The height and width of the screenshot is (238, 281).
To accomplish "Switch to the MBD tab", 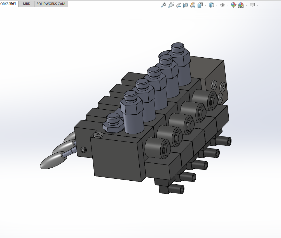I will 27,4.
